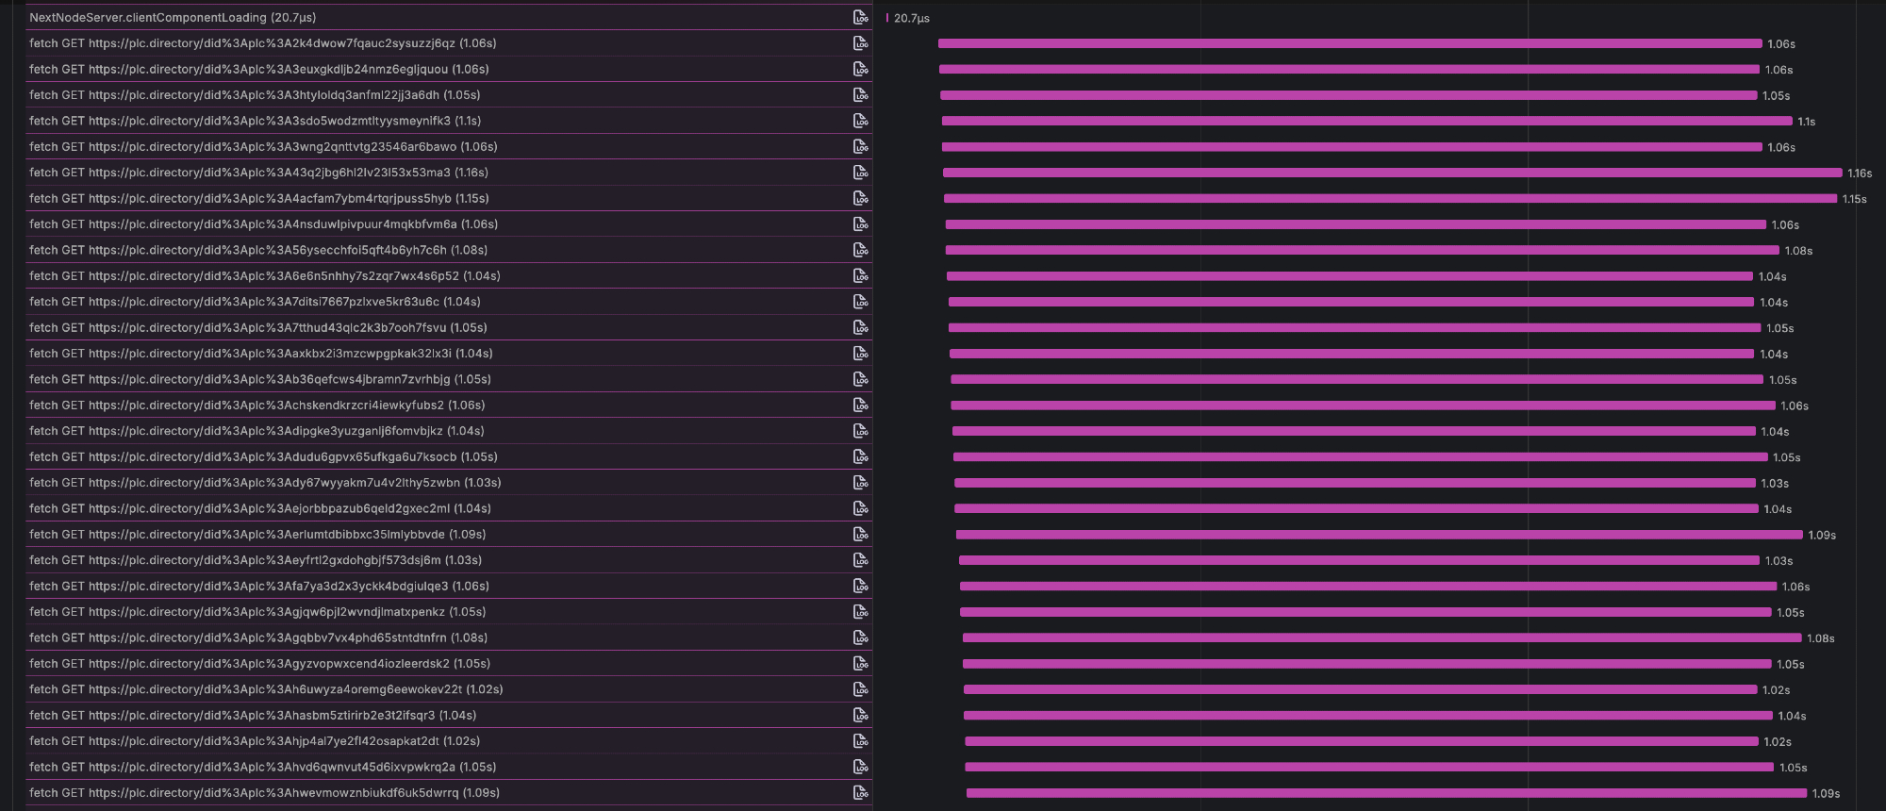This screenshot has height=811, width=1886.
Task: View logs for the h6uwyza4oremg6eewokev22t fetch
Action: pyautogui.click(x=860, y=689)
